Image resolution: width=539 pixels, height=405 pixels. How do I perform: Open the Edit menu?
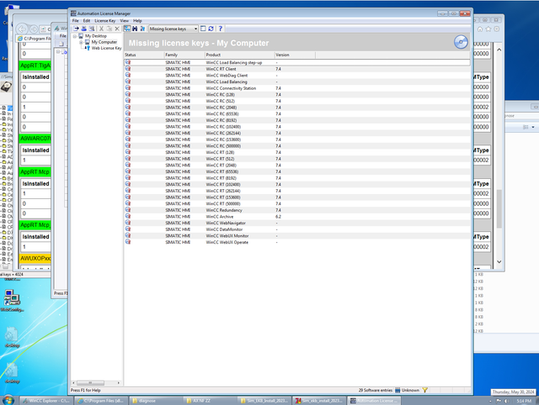click(x=87, y=21)
